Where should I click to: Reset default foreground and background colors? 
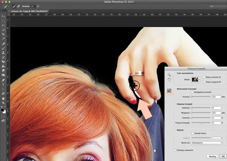tap(1, 106)
